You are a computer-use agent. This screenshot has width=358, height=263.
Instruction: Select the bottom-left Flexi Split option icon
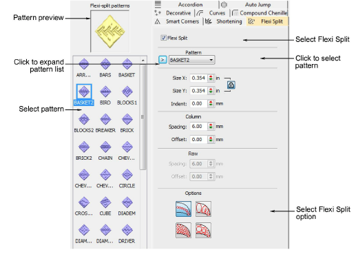pos(183,230)
